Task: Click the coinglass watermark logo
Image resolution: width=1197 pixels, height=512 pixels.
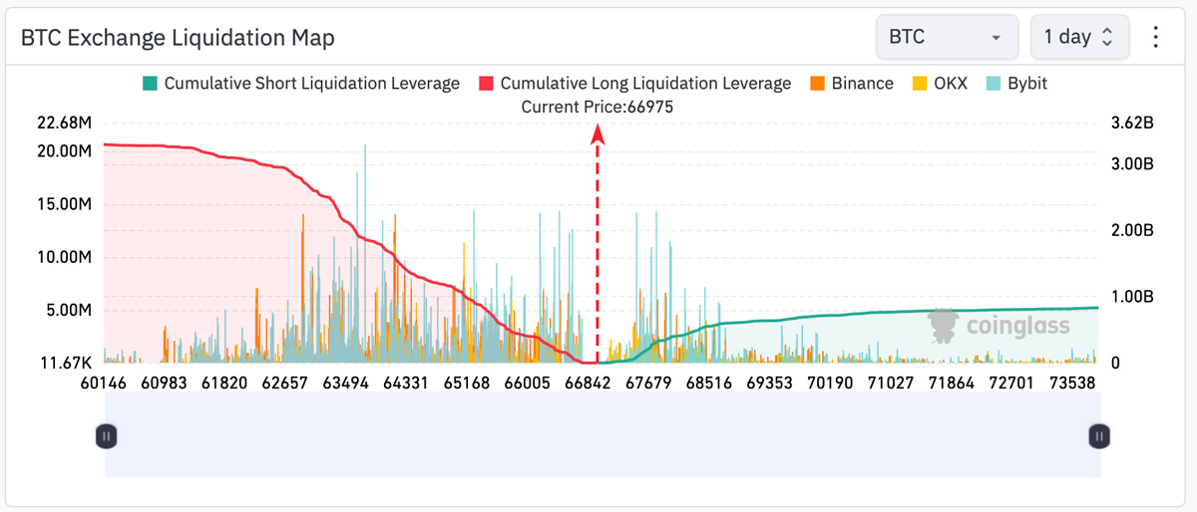Action: (x=998, y=325)
